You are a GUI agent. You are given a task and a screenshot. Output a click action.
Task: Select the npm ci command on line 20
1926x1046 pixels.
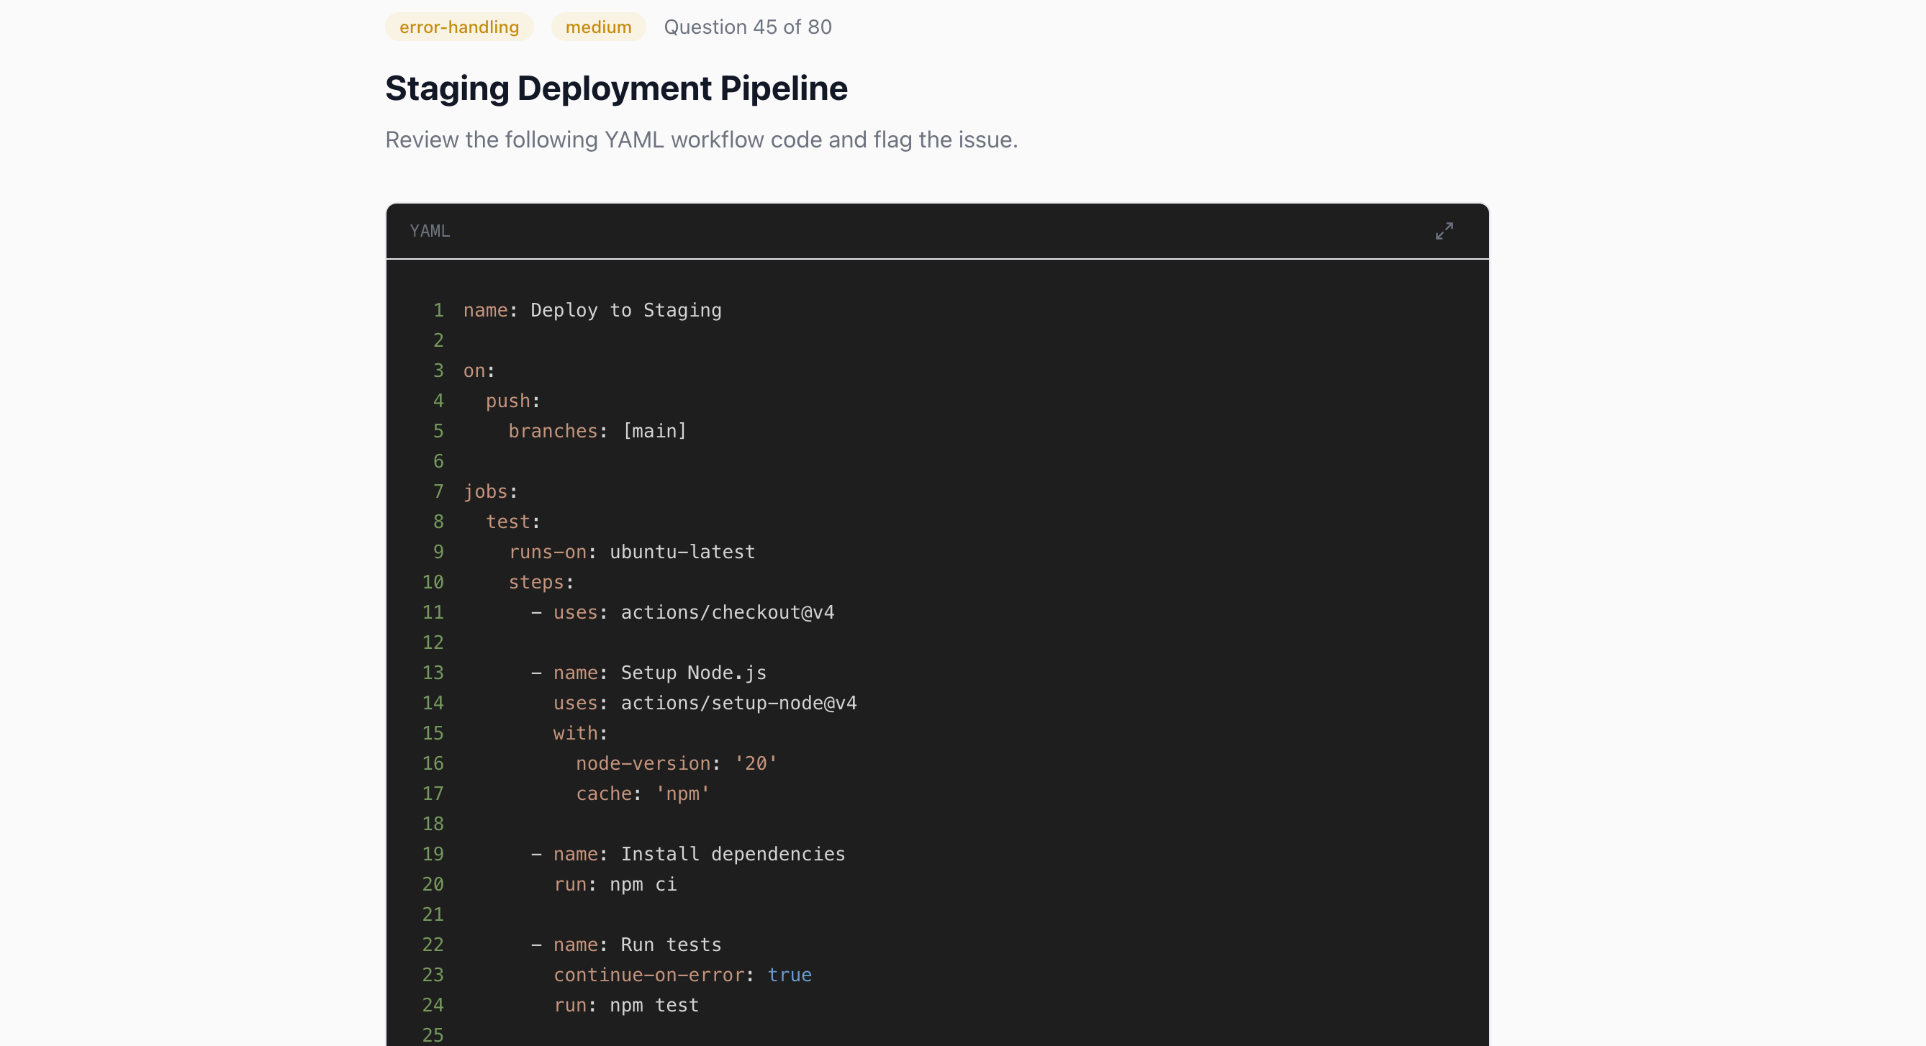642,884
